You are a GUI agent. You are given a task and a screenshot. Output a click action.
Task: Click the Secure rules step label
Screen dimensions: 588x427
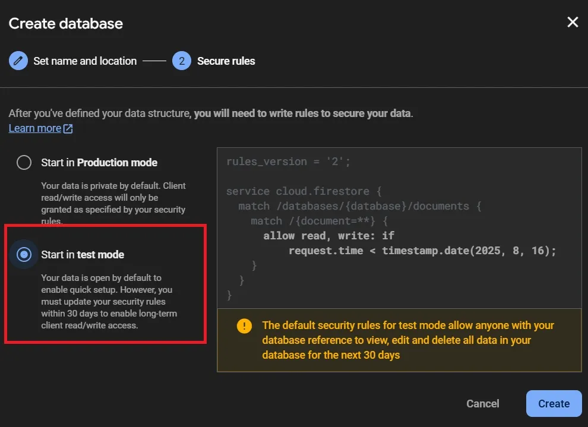[x=226, y=61]
